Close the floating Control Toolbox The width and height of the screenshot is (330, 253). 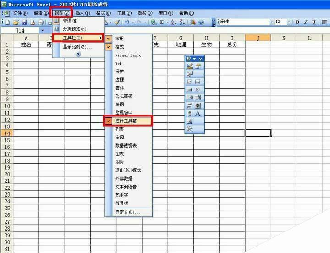tap(201, 59)
